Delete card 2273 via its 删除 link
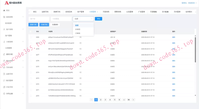Viewport: 199px width, 109px height. pyautogui.click(x=174, y=78)
